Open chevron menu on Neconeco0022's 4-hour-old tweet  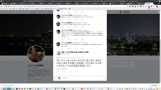[103, 30]
